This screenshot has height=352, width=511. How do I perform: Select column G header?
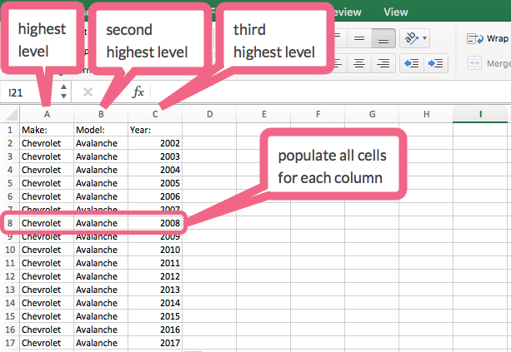pos(372,114)
